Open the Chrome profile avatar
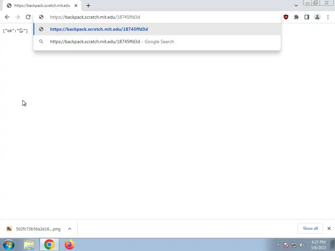 tap(317, 17)
